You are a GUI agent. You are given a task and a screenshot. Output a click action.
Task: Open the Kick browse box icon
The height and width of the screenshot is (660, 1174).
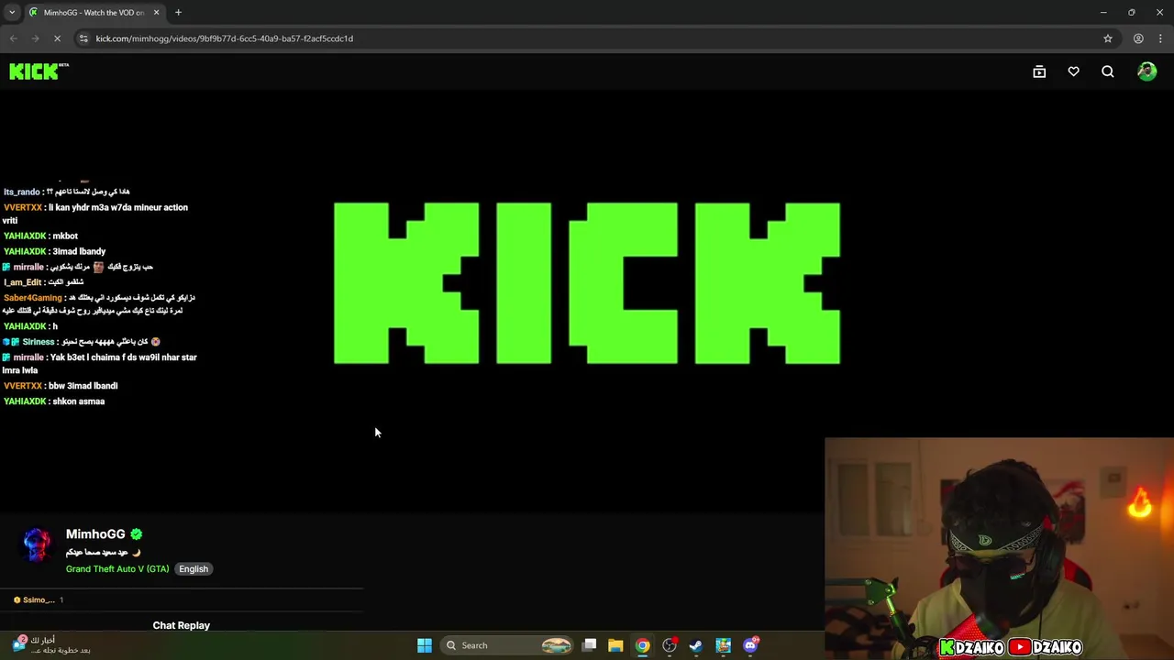(x=1039, y=71)
